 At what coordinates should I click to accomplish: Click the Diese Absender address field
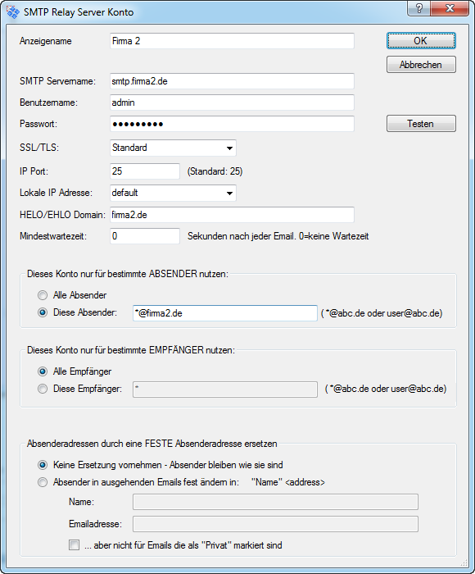click(225, 313)
